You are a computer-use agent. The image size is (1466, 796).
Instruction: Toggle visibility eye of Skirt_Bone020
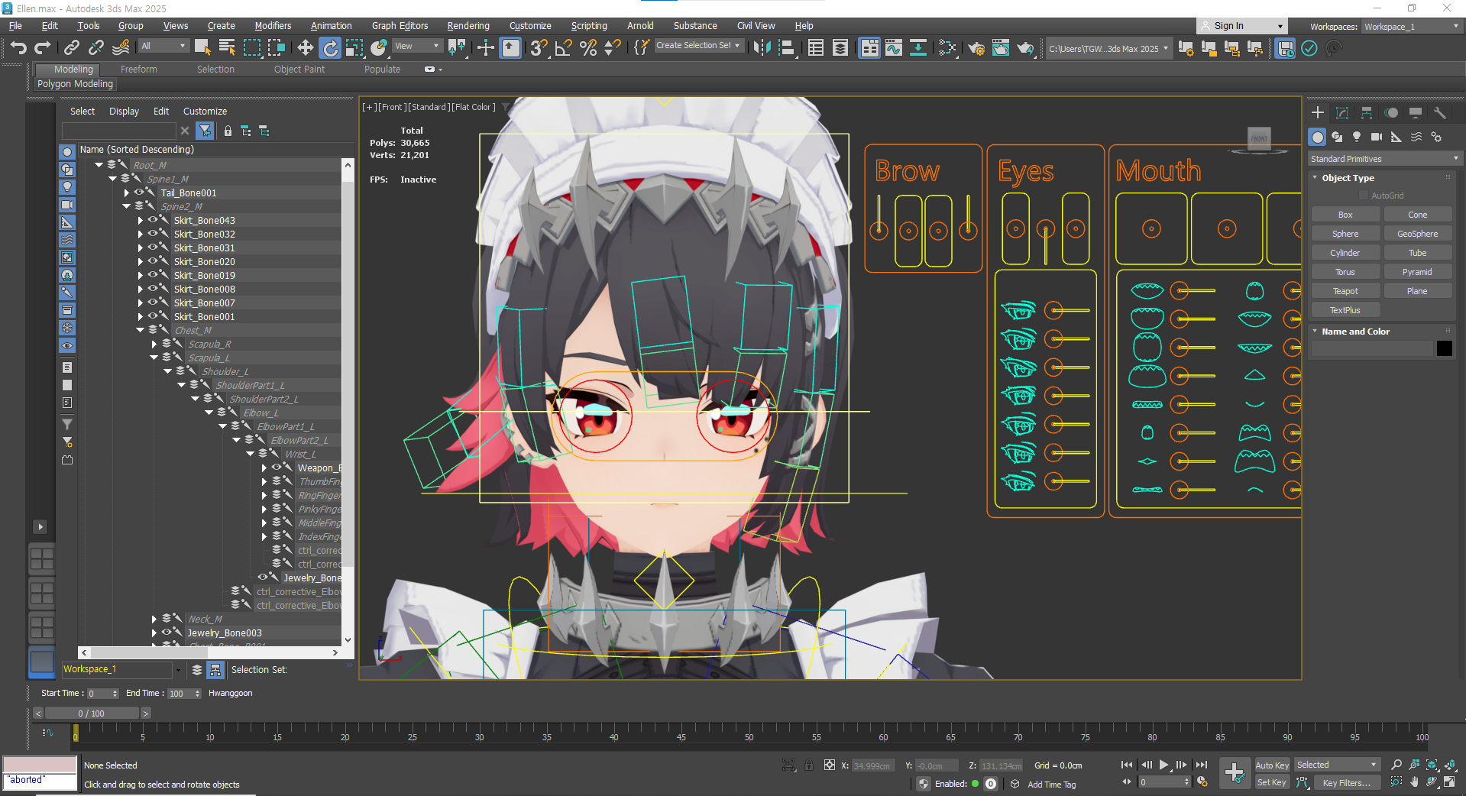[153, 261]
